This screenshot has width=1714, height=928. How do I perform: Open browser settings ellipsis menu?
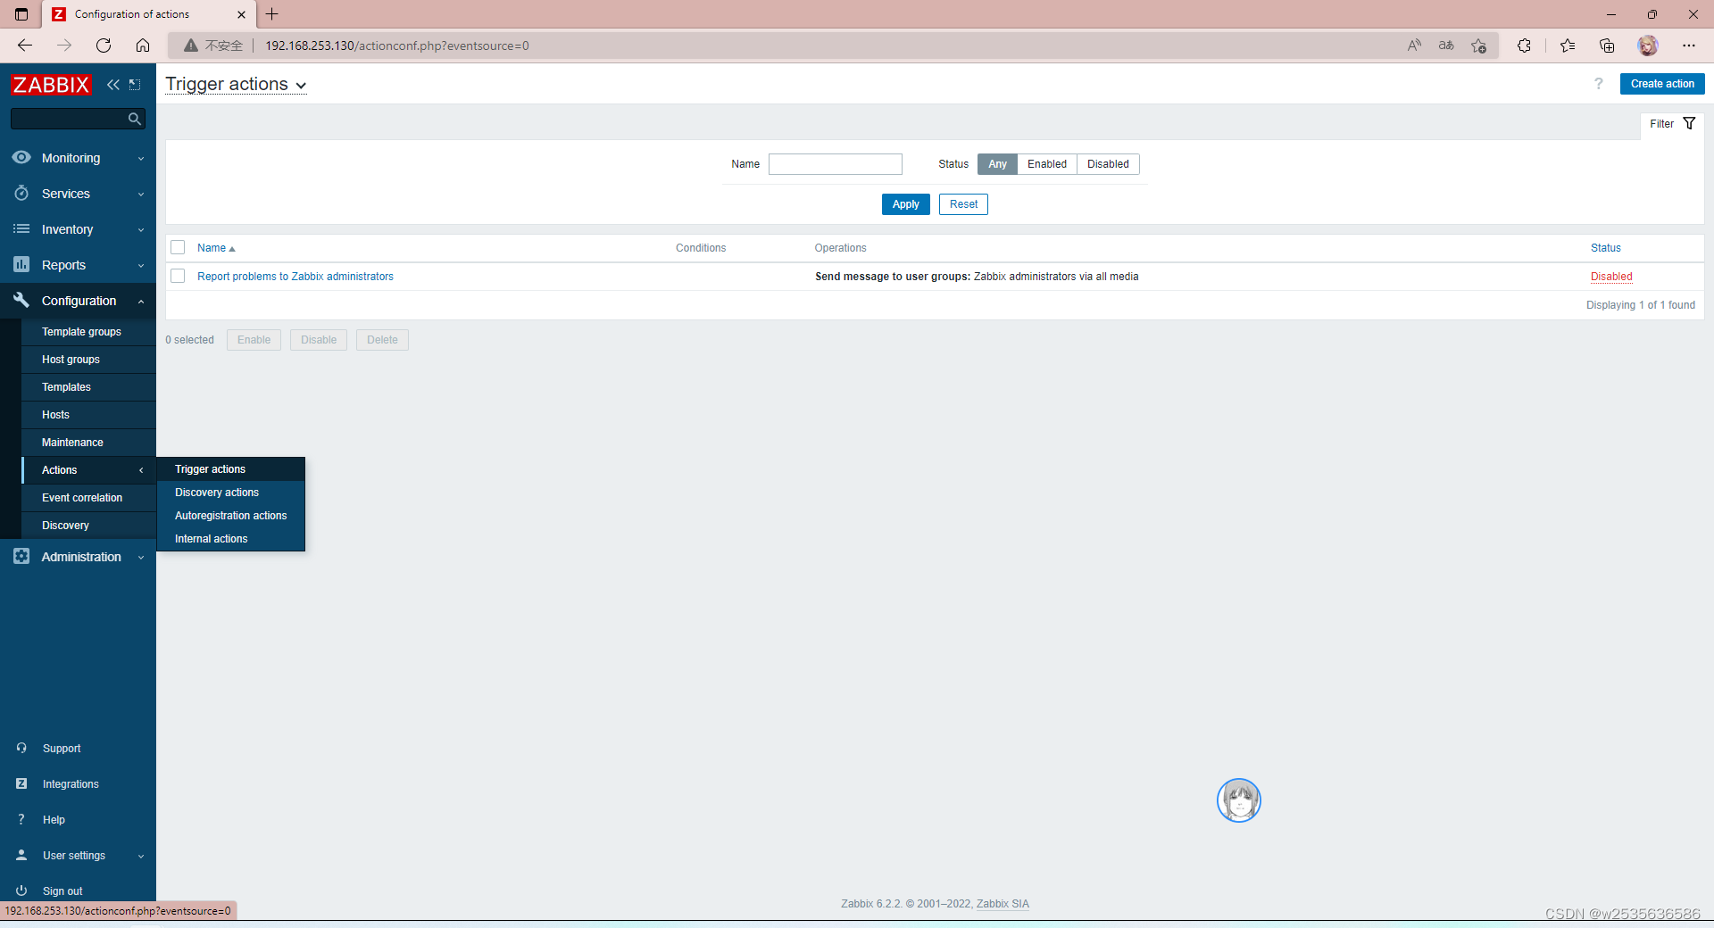1689,46
